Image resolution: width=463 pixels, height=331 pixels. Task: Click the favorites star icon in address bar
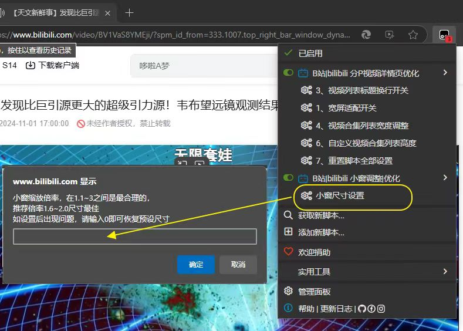pyautogui.click(x=413, y=35)
